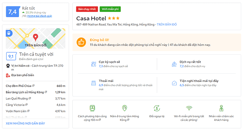Open Vườn Nam Liên external link icon
Image resolution: width=244 pixels, height=131 pixels.
28,111
